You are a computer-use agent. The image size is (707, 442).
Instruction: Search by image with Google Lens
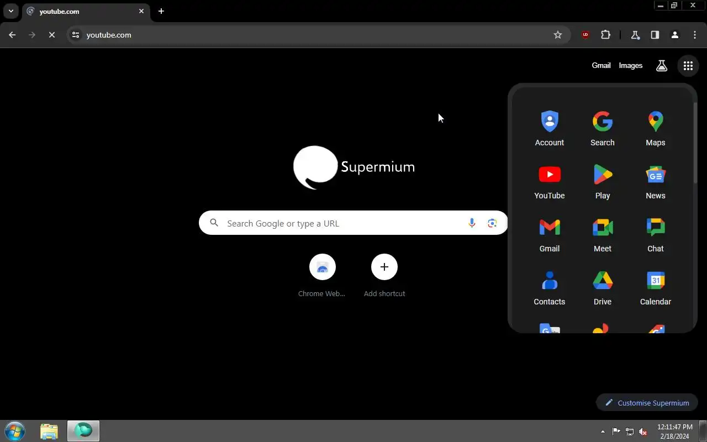(492, 223)
